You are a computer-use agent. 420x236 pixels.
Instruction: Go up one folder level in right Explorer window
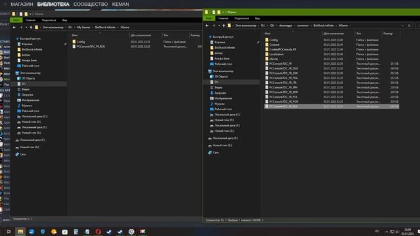click(224, 26)
